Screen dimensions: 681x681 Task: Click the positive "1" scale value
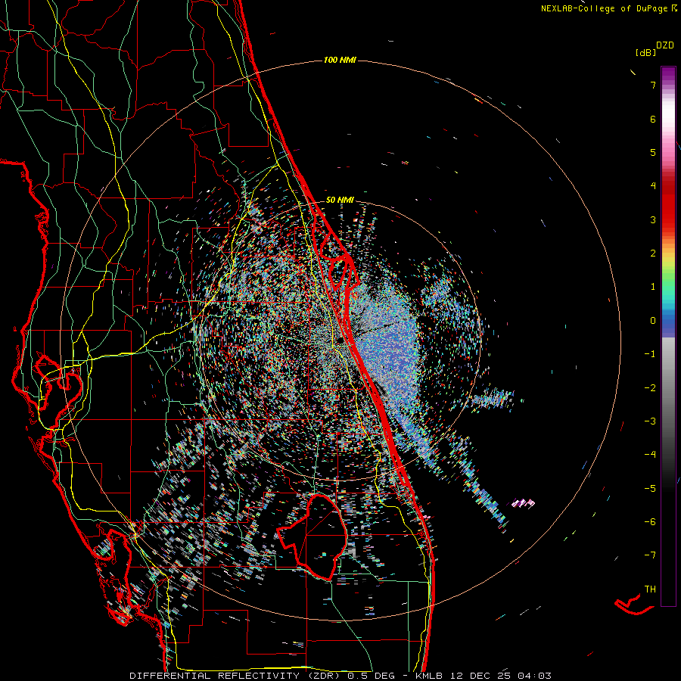(653, 287)
